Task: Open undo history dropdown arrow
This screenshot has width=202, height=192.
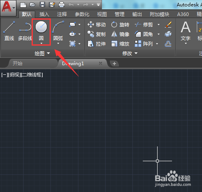Action: click(78, 5)
